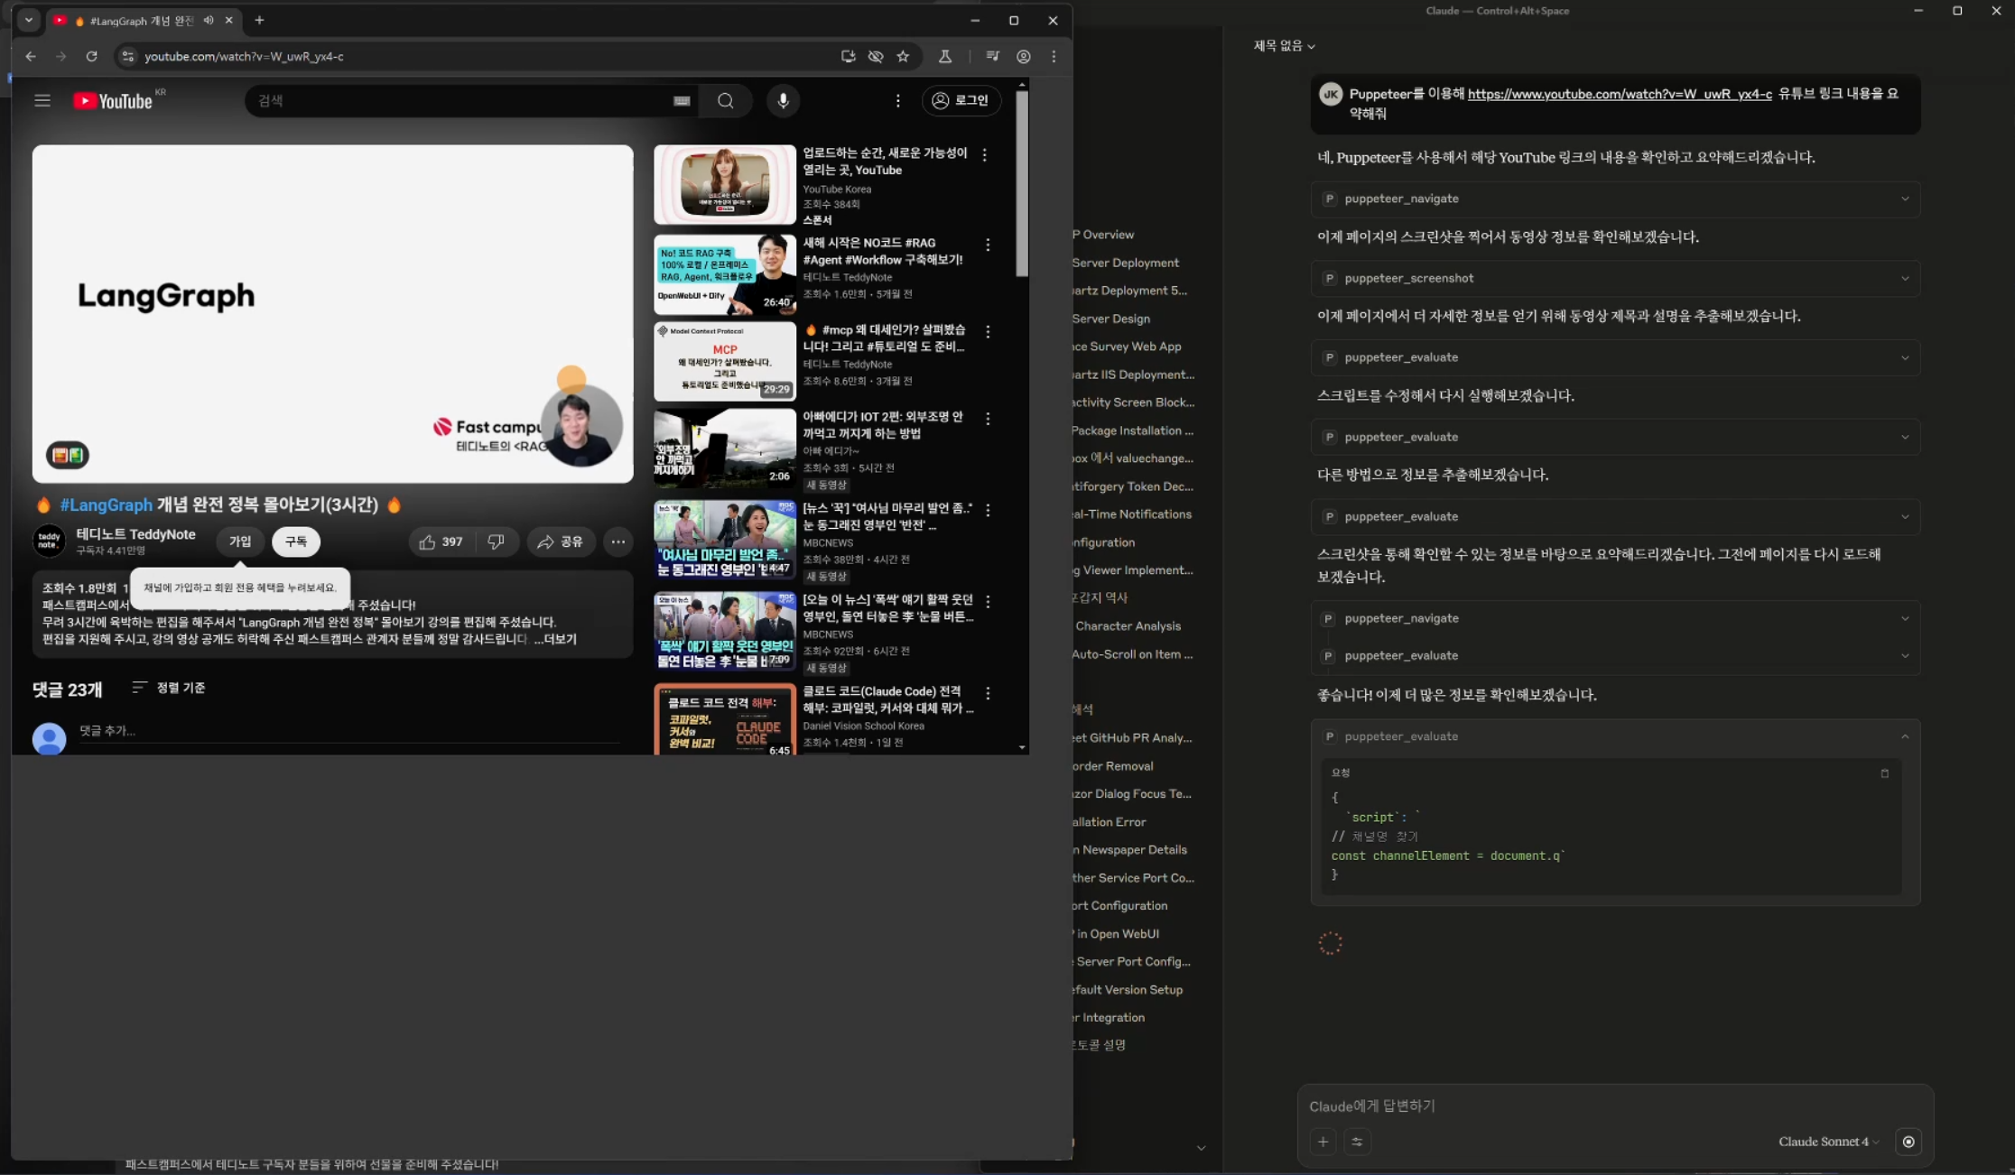Click the dislike thumbs-down button
Image resolution: width=2015 pixels, height=1175 pixels.
coord(496,541)
